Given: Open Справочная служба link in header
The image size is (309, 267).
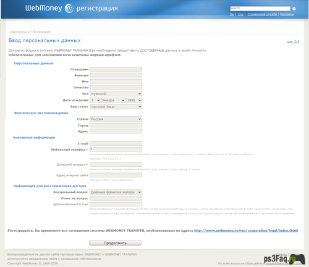Looking at the screenshot, I should click(262, 14).
